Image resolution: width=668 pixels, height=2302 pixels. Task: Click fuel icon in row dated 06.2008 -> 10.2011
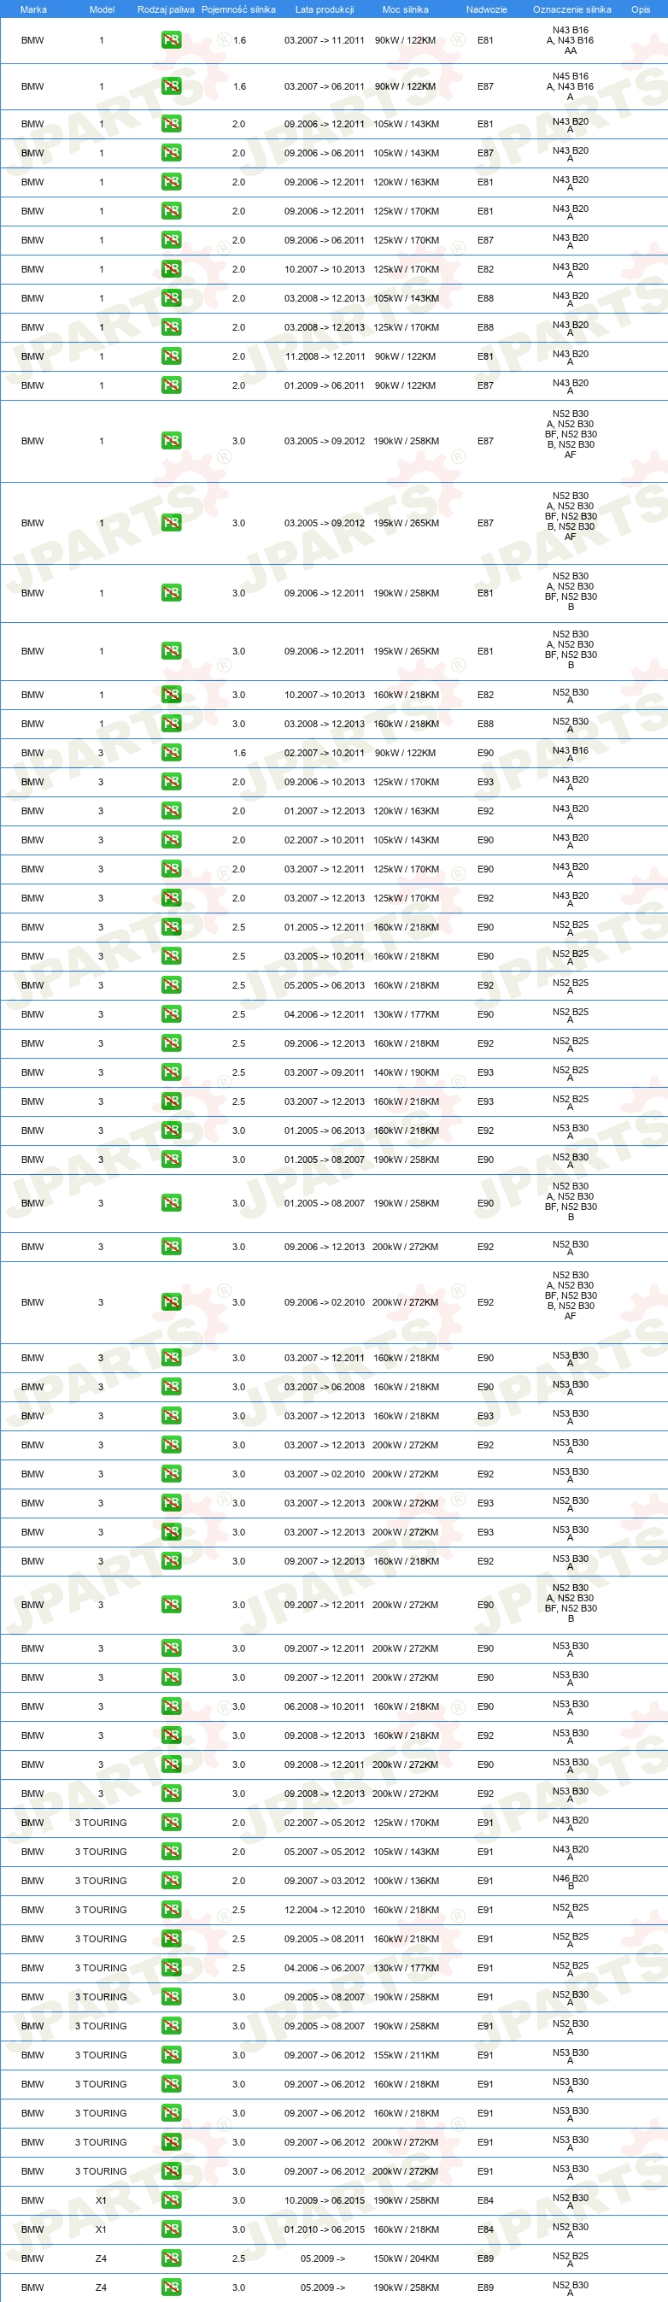pyautogui.click(x=171, y=1706)
